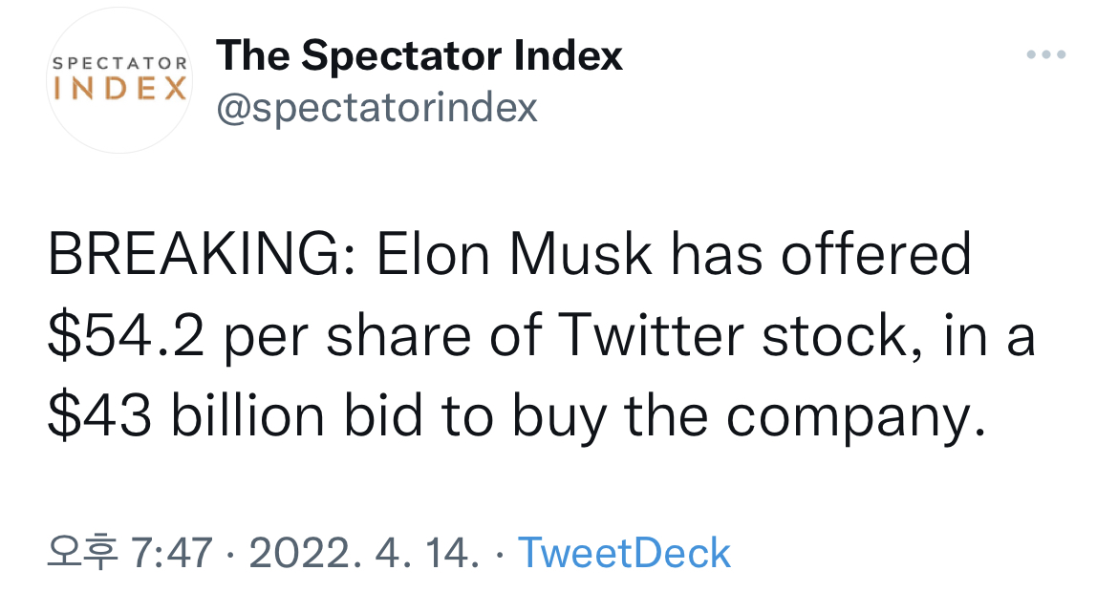Click the word company in tweet

855,417
